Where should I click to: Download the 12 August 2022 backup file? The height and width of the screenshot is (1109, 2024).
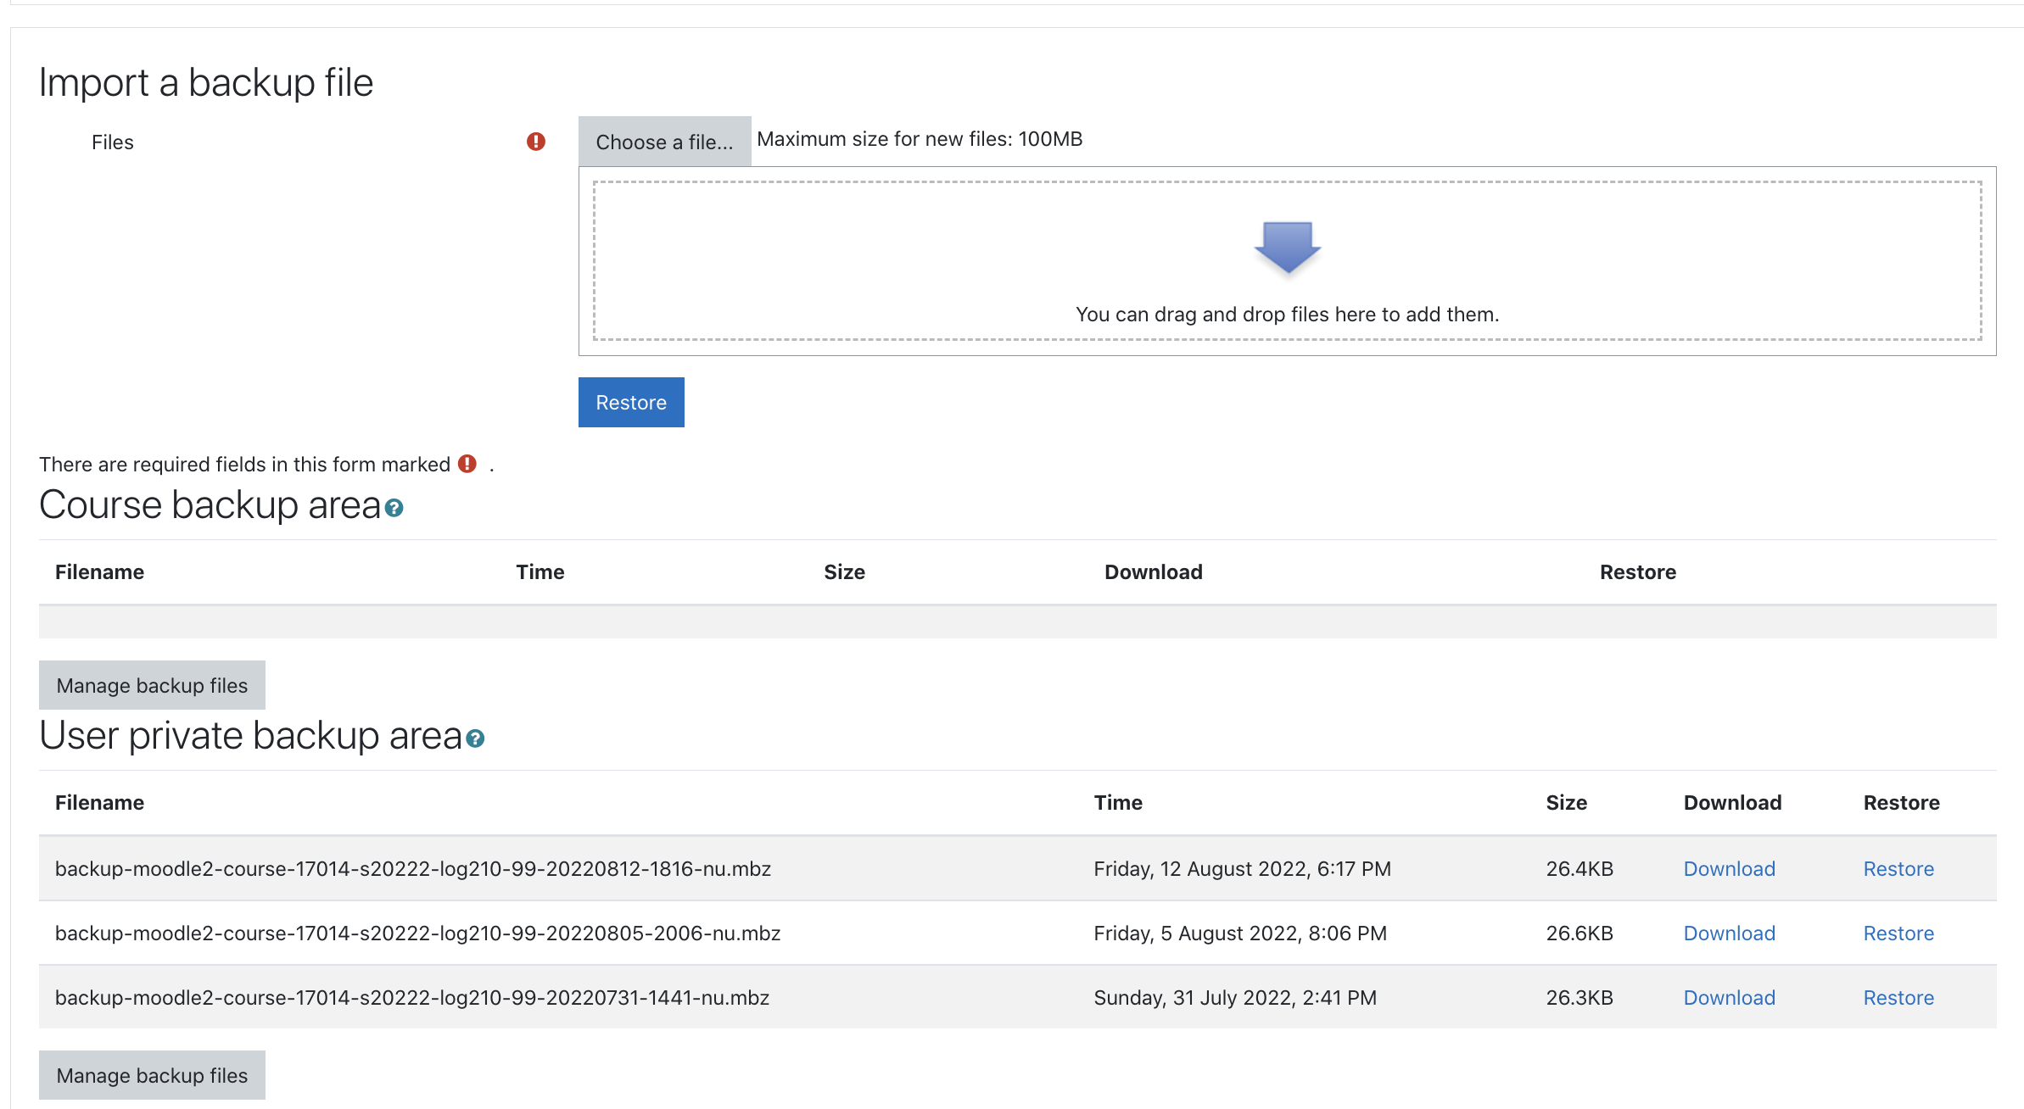pyautogui.click(x=1729, y=868)
